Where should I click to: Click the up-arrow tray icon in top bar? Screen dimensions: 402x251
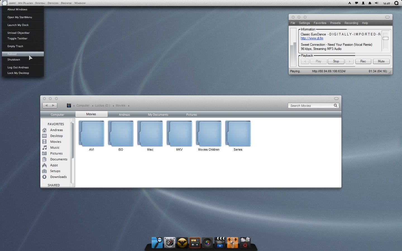pos(350,3)
